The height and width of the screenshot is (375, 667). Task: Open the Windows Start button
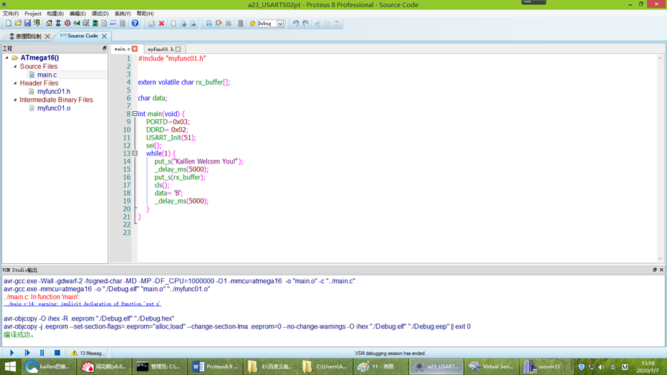point(10,366)
